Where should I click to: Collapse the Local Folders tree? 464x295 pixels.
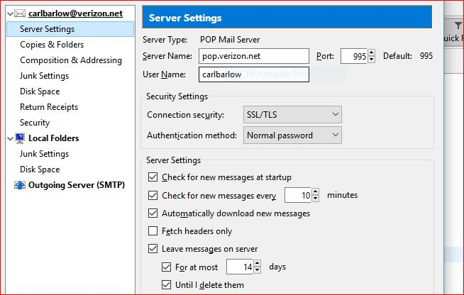9,138
